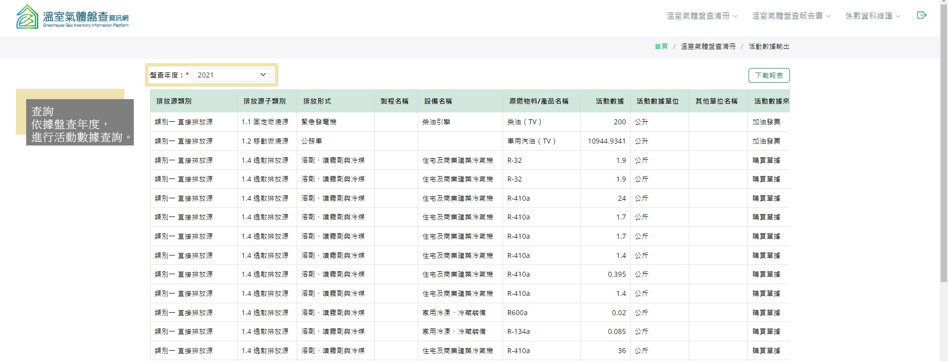Select the 緊急發電機 table row
Viewport: 948px width, 361px height.
(x=319, y=122)
